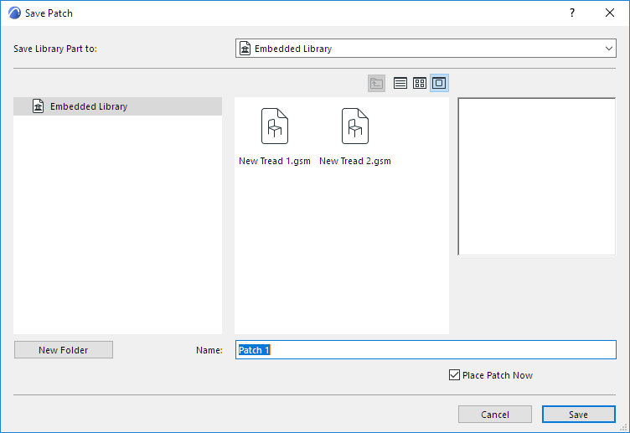The image size is (630, 433).
Task: Switch to small icons grid view
Action: point(420,83)
